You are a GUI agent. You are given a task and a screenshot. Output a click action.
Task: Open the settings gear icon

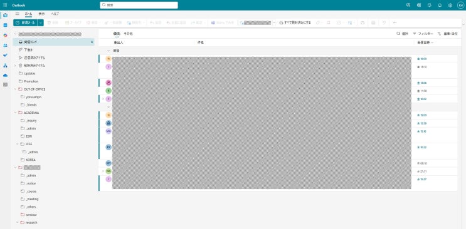tap(450, 5)
